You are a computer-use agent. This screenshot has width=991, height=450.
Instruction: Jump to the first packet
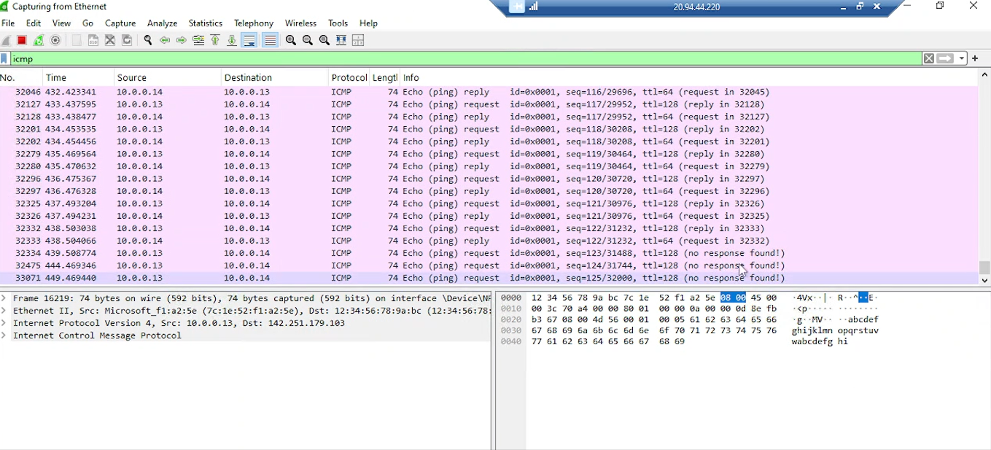pos(215,41)
